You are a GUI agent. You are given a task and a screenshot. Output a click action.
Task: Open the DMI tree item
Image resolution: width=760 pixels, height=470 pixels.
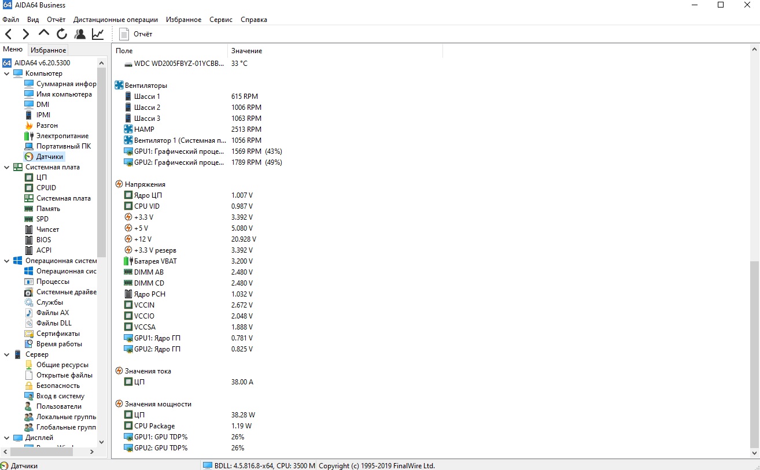pyautogui.click(x=43, y=105)
